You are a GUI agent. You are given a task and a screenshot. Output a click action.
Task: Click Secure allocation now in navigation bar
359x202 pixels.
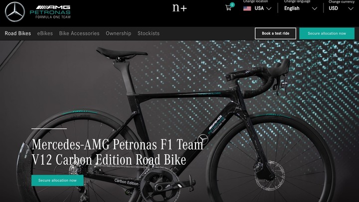click(x=327, y=33)
